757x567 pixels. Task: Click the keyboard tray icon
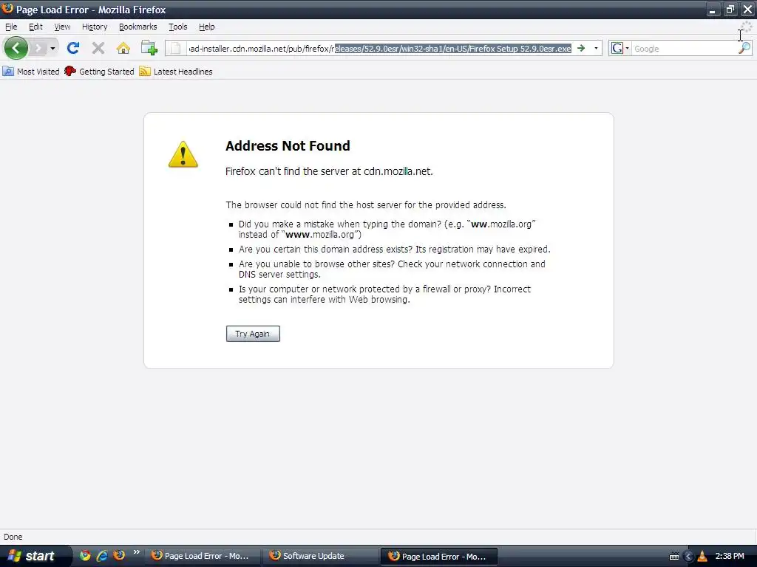click(x=674, y=557)
